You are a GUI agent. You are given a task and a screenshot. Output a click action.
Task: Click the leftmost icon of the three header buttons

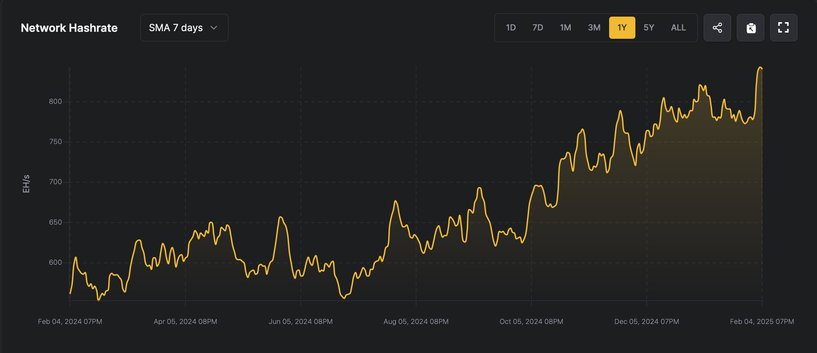pyautogui.click(x=717, y=28)
